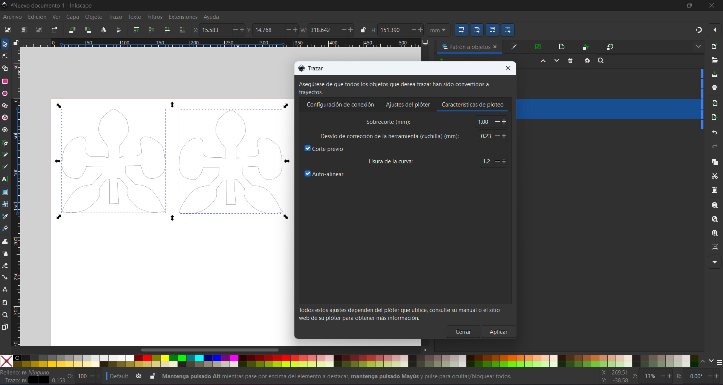Image resolution: width=723 pixels, height=385 pixels.
Task: Switch to Ajustes del plóter tab
Action: click(407, 105)
